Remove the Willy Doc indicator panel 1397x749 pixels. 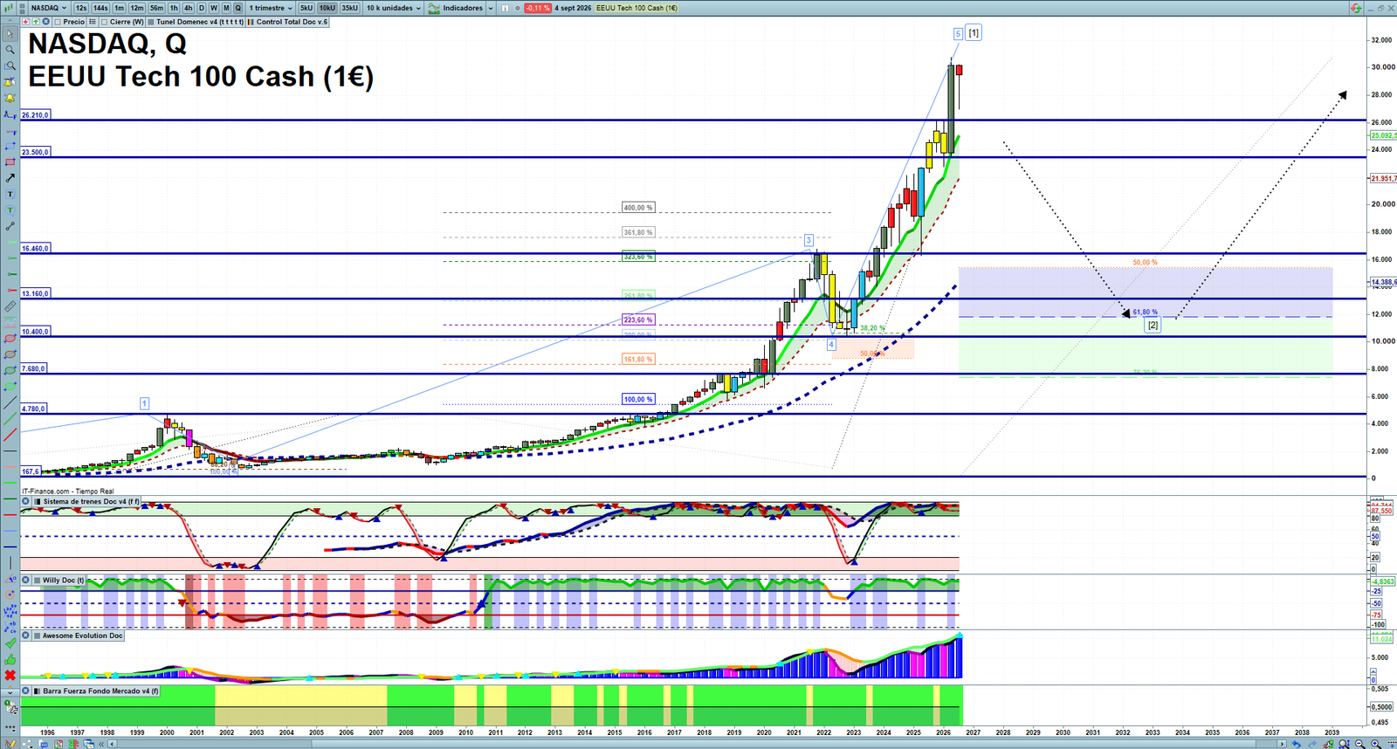coord(26,581)
